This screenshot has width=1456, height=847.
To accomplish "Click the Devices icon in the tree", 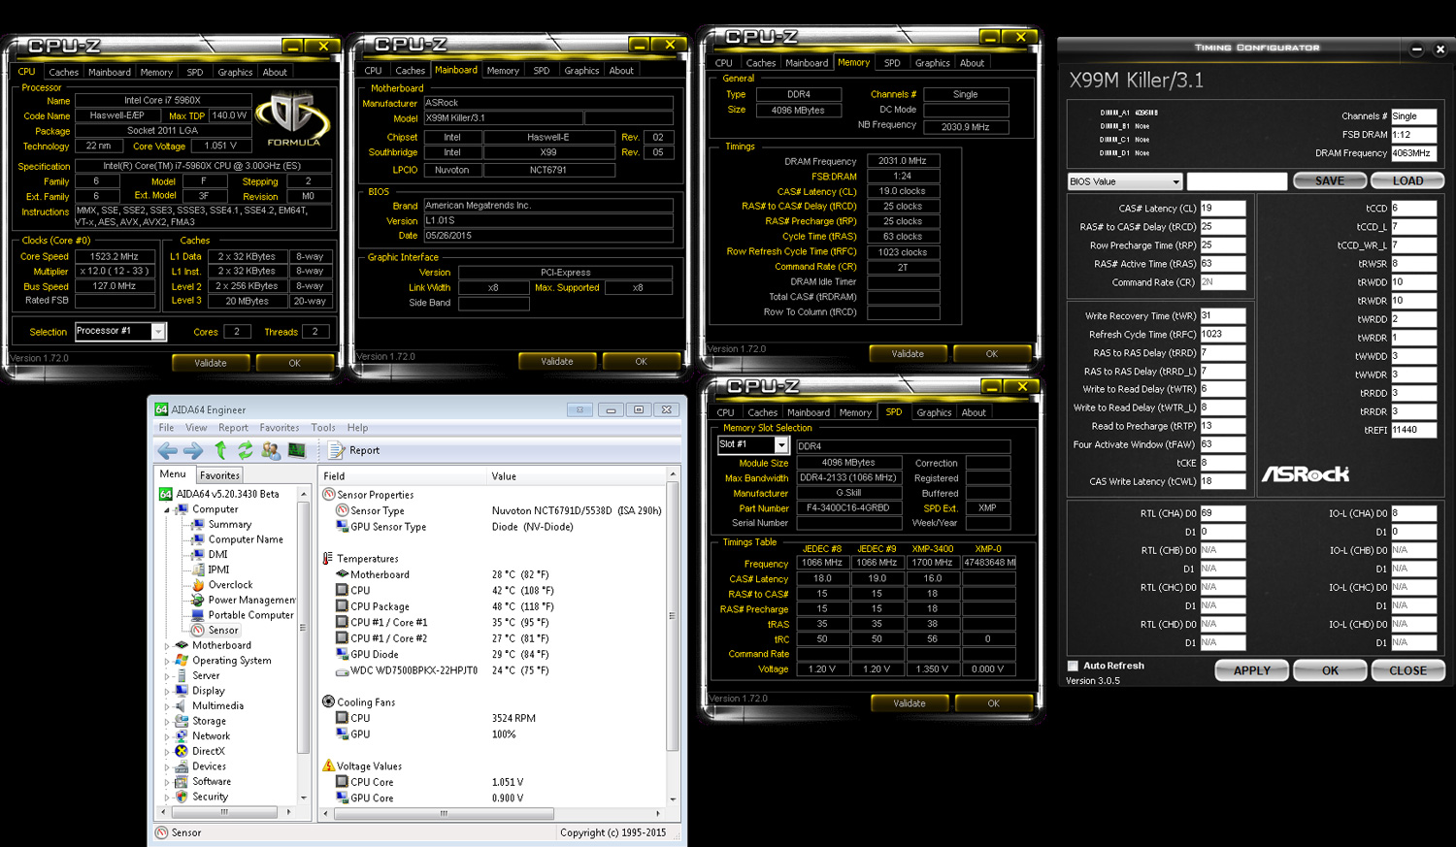I will tap(182, 766).
